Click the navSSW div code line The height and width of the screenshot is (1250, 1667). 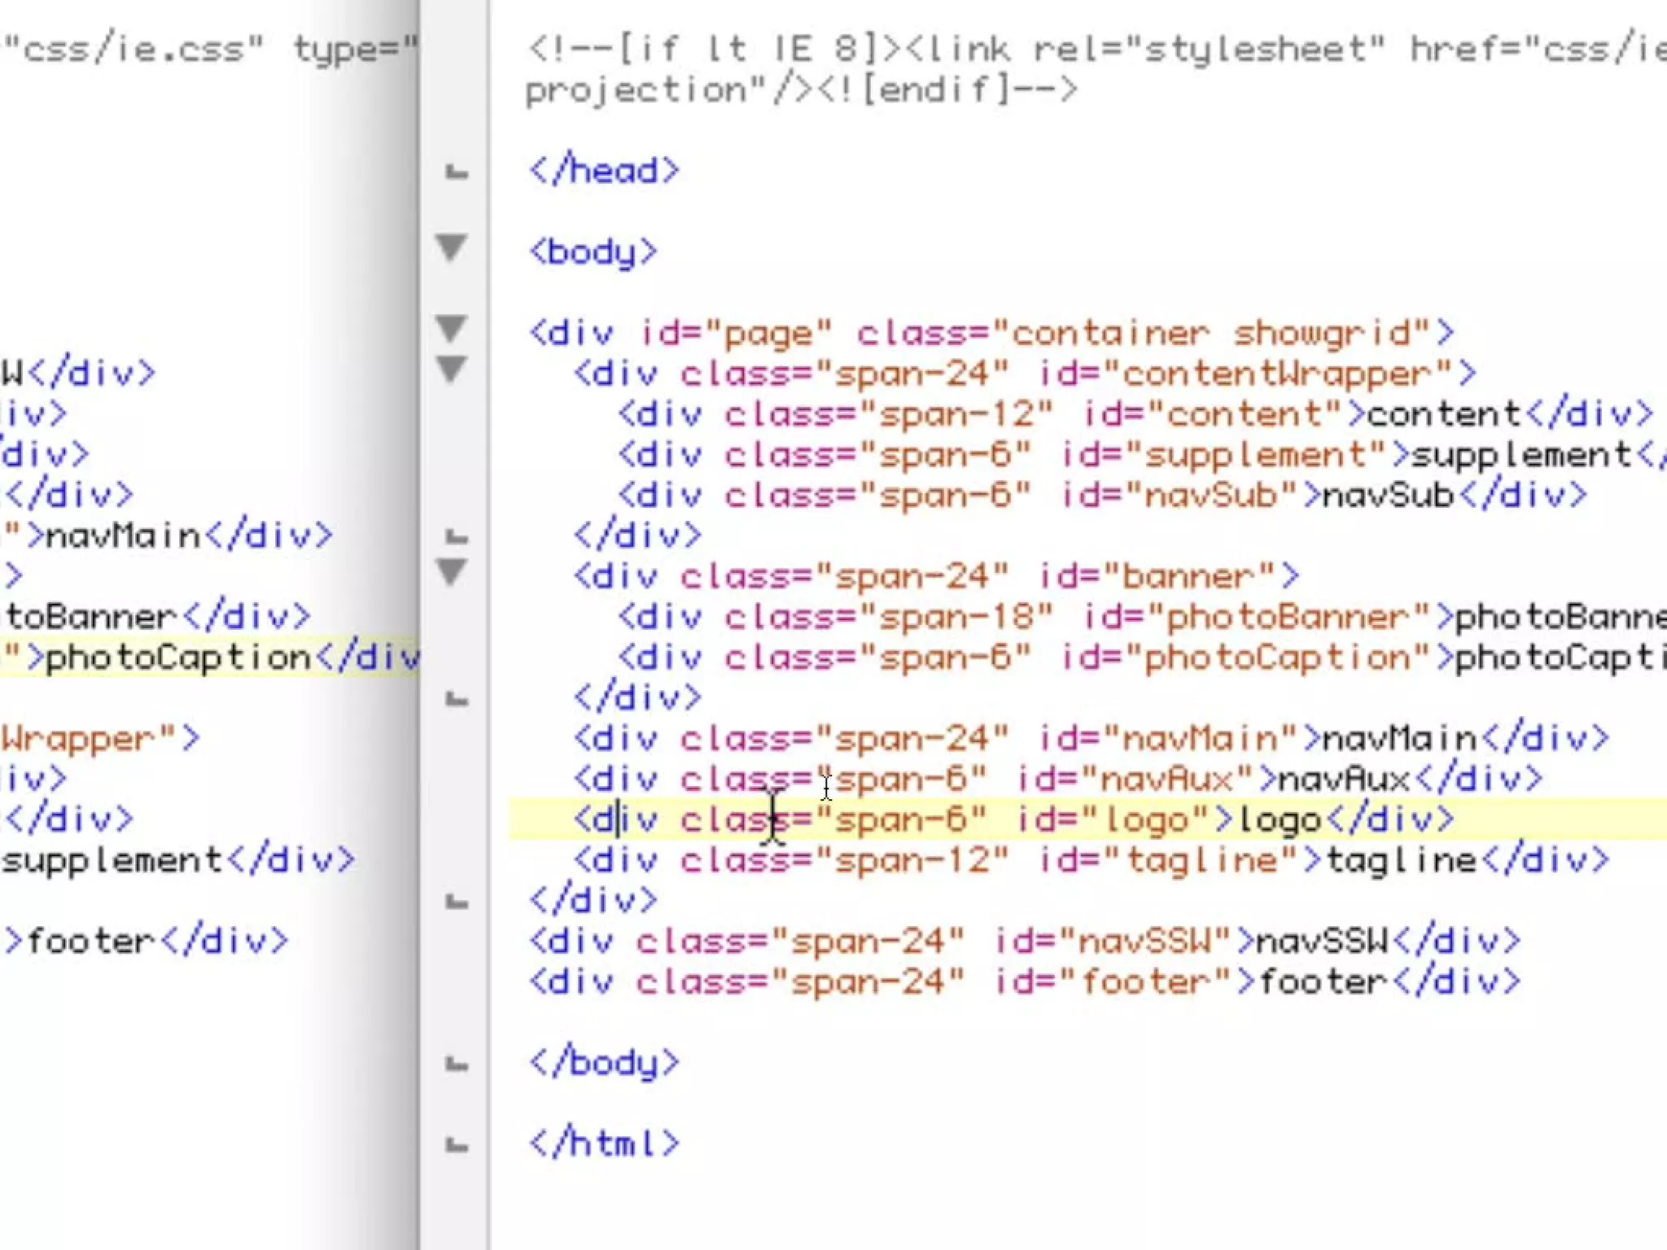tap(1024, 942)
